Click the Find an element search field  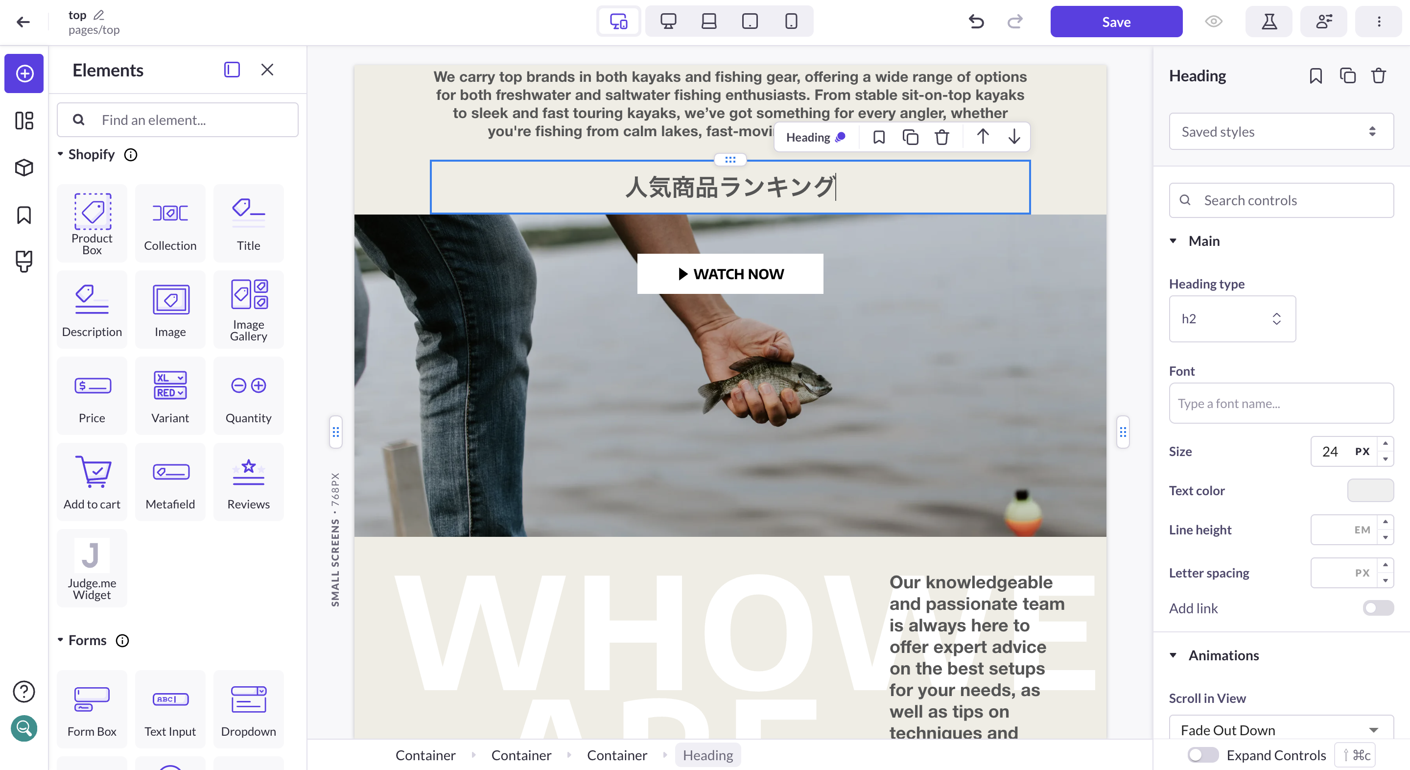177,120
